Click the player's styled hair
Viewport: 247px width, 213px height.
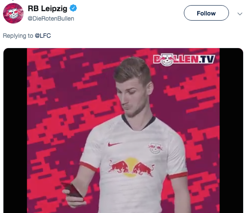click(132, 70)
